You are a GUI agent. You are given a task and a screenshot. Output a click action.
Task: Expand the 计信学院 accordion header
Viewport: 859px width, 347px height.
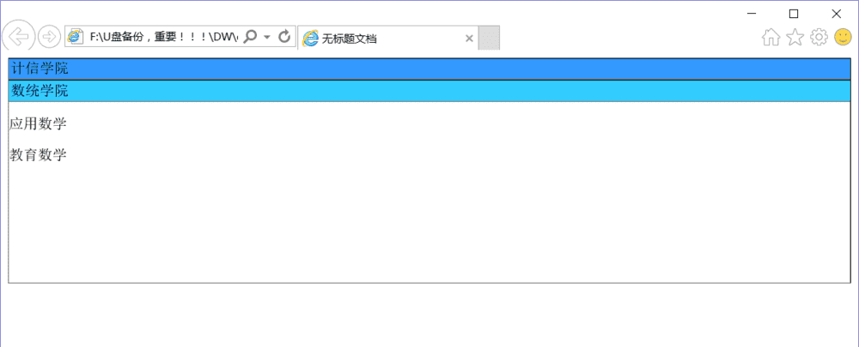pos(429,69)
